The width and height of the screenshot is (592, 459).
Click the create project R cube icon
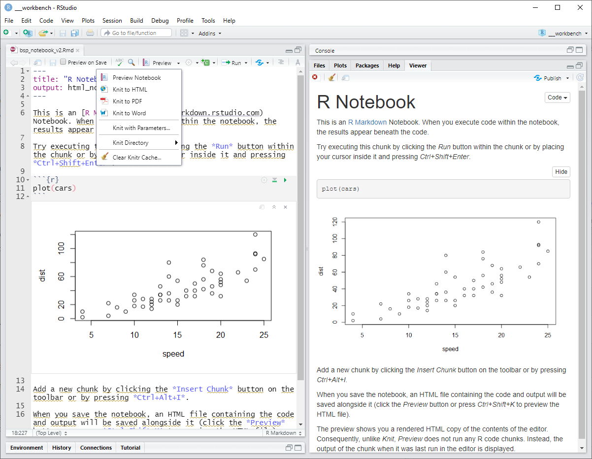pos(28,33)
